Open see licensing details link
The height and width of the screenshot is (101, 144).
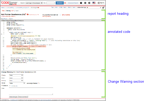coord(46,100)
